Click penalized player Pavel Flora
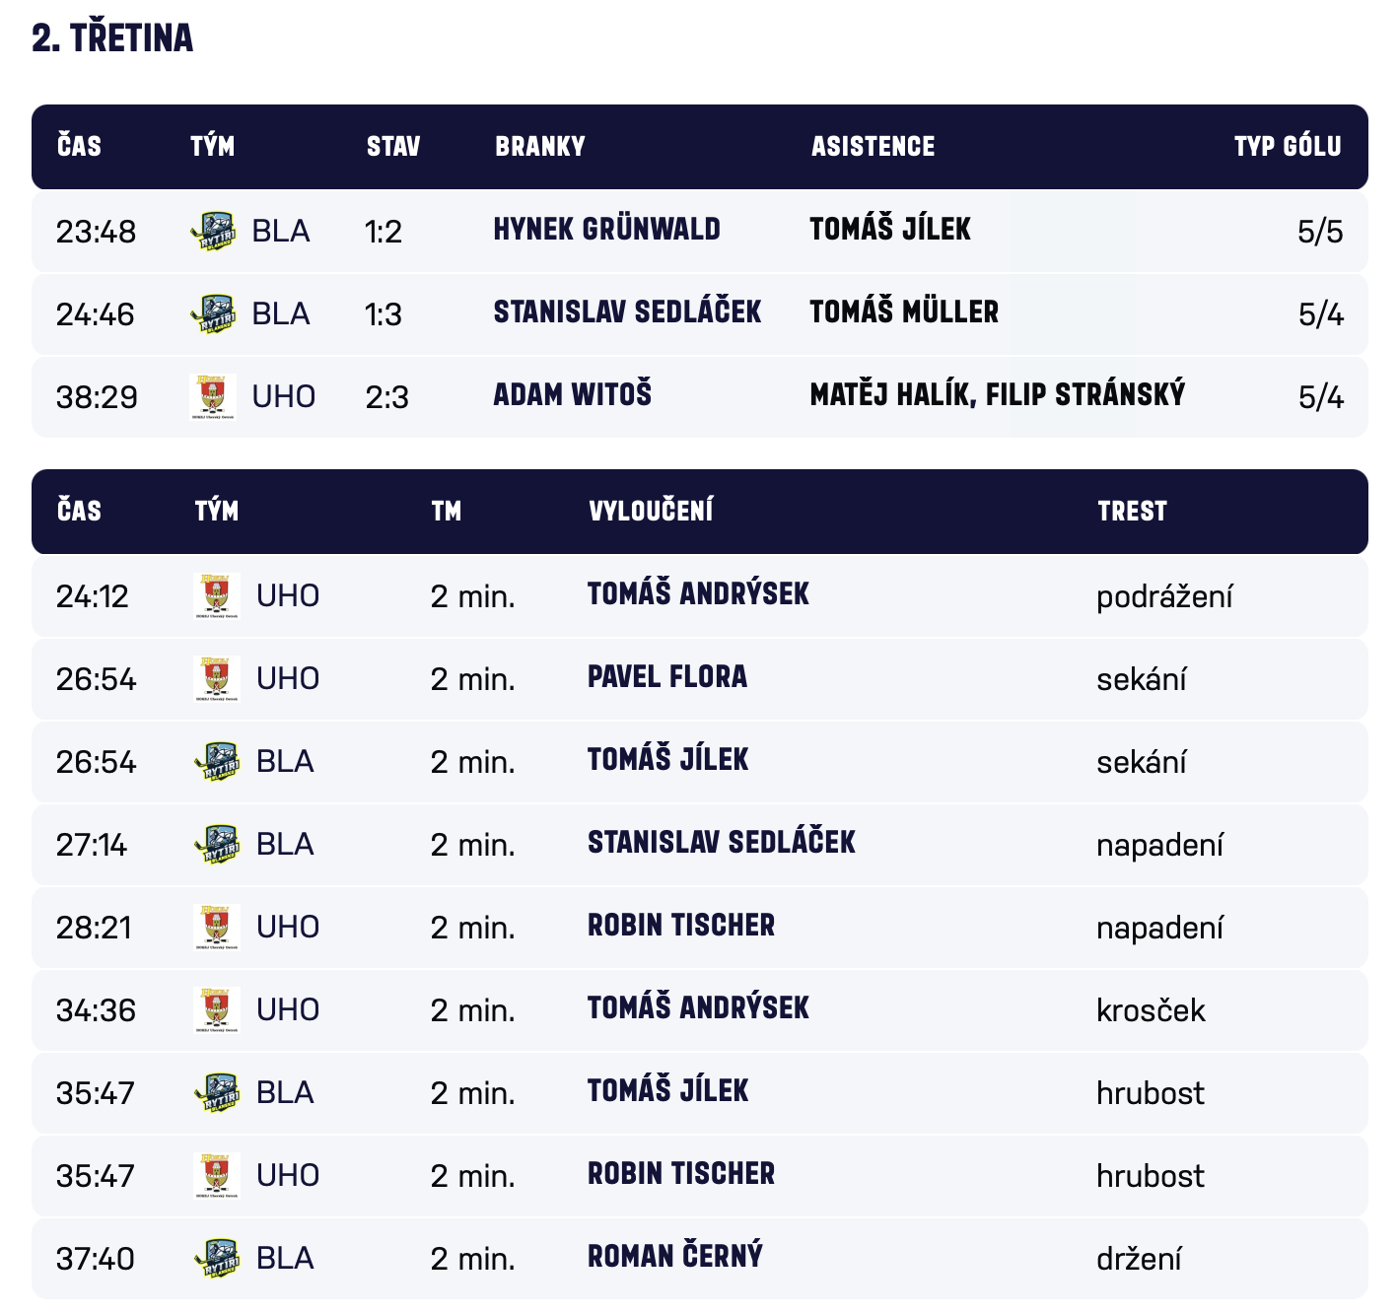 (667, 677)
